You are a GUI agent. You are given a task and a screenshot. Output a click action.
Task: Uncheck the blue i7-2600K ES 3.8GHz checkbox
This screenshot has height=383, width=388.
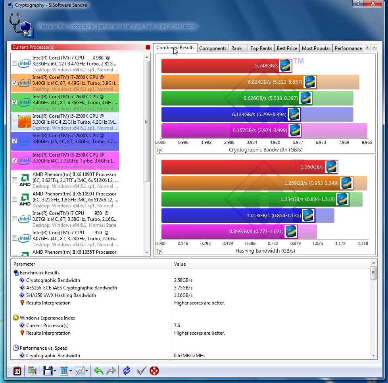tap(14, 141)
